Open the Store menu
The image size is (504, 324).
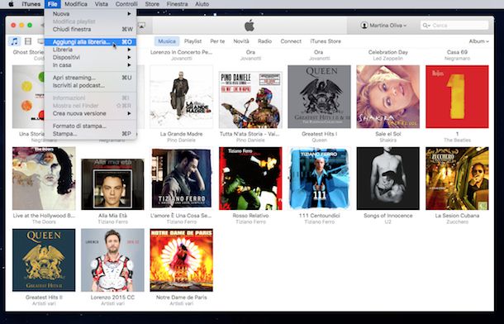point(152,4)
